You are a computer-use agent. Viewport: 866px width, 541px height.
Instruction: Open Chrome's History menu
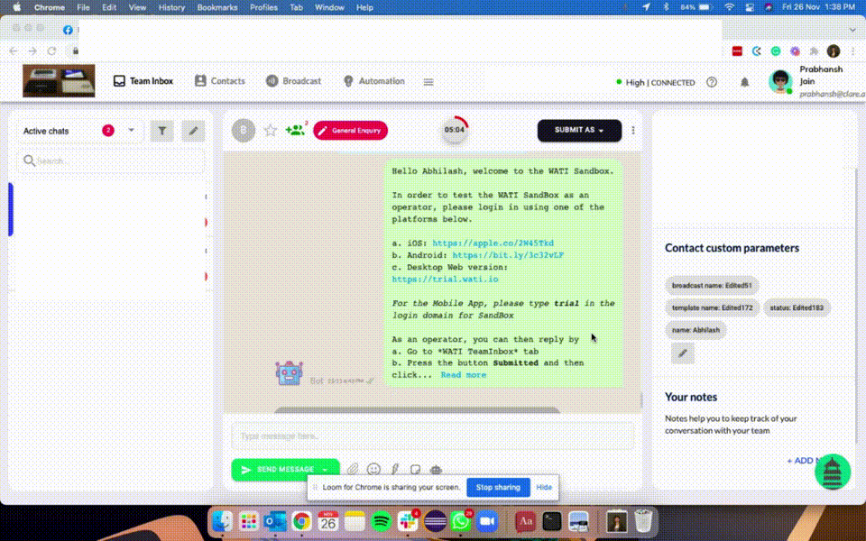(171, 7)
